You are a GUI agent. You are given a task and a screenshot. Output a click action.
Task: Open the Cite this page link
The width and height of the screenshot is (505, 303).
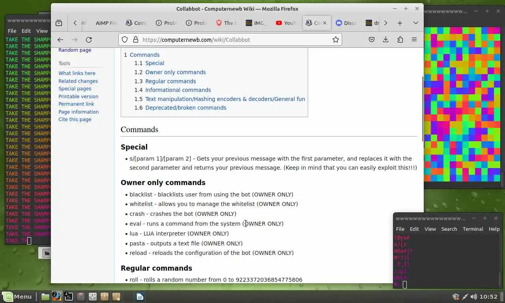tap(75, 119)
